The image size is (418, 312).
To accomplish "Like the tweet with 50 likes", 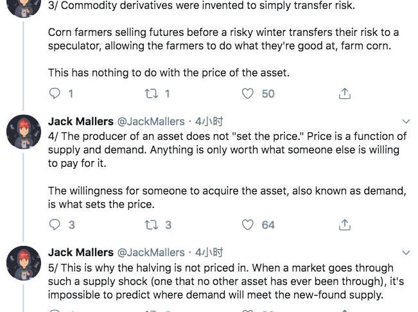I will tap(248, 94).
